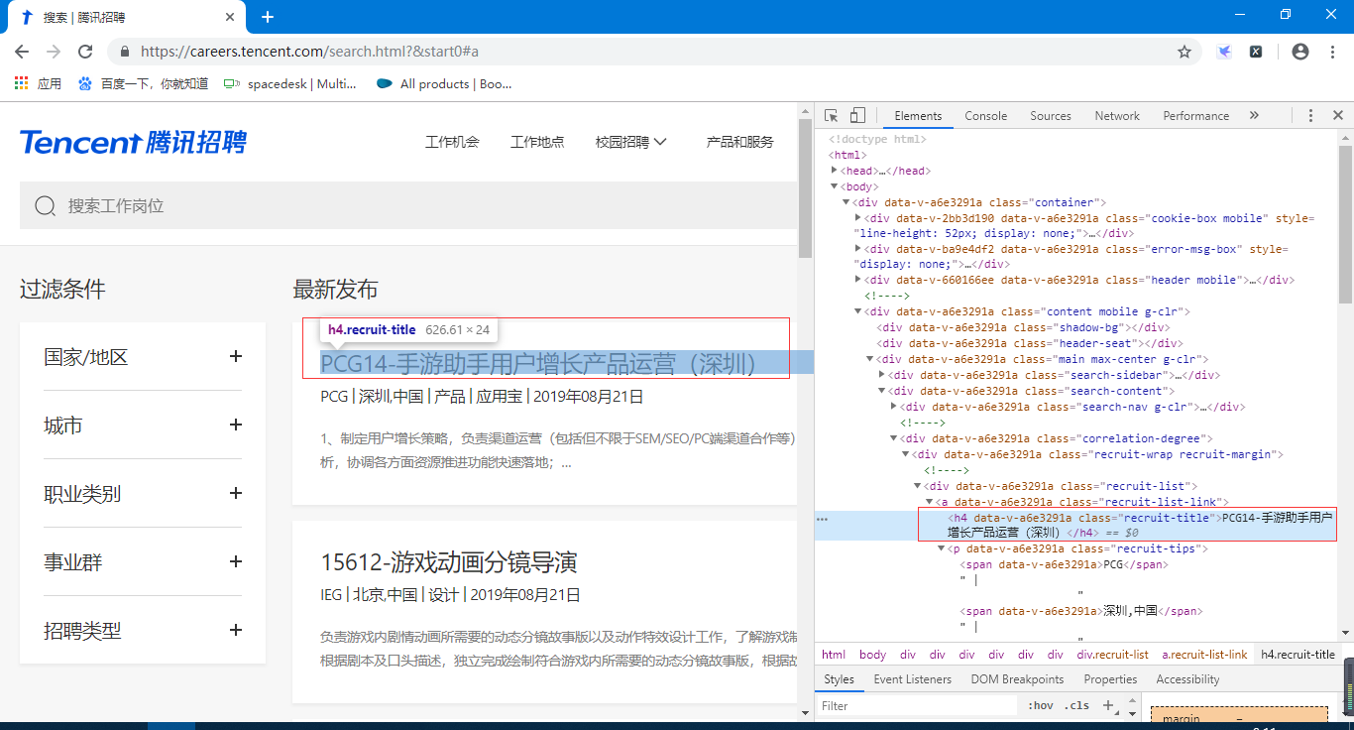The image size is (1354, 730).
Task: Select the div.recruit-list breadcrumb
Action: (1112, 655)
